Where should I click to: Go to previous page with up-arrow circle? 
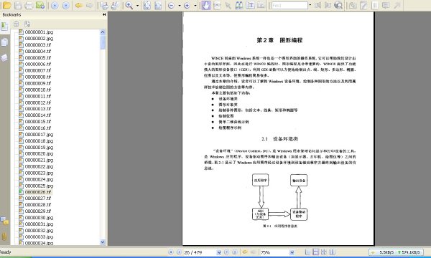(x=55, y=5)
